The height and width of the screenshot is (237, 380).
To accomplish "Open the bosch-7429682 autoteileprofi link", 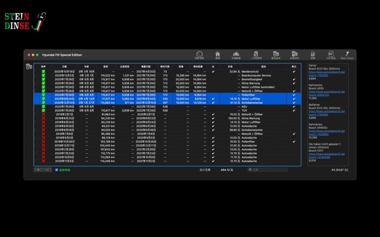I will (x=326, y=133).
